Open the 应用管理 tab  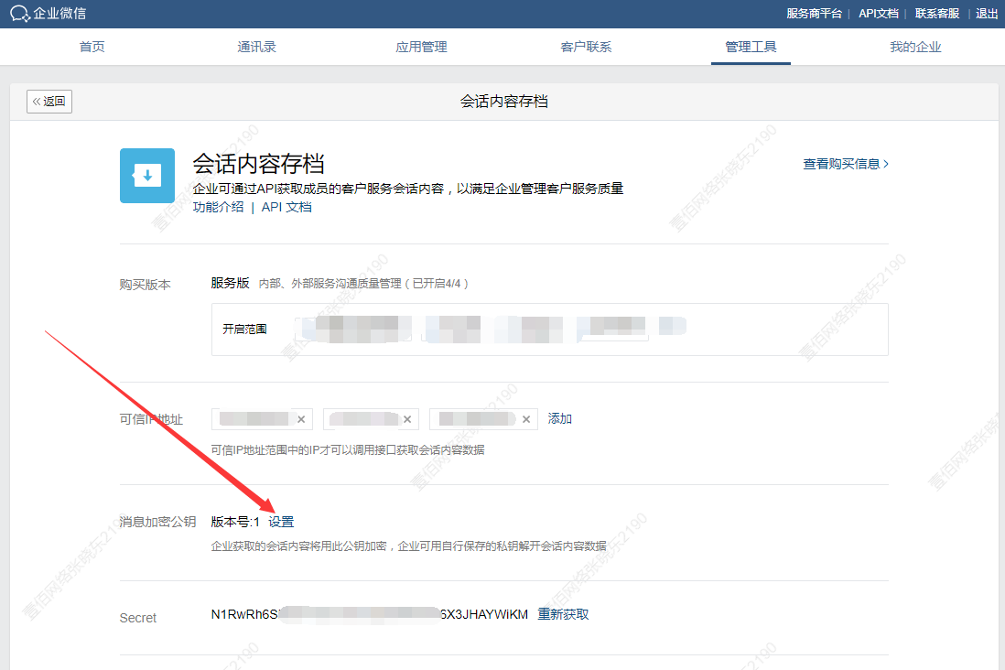(x=422, y=47)
